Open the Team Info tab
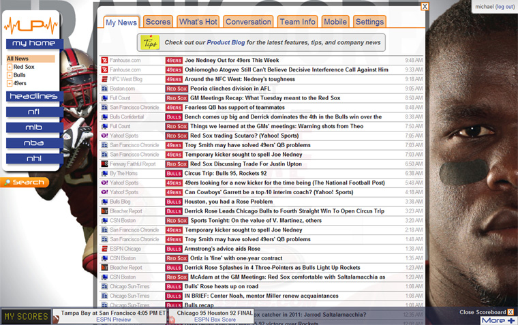 297,22
